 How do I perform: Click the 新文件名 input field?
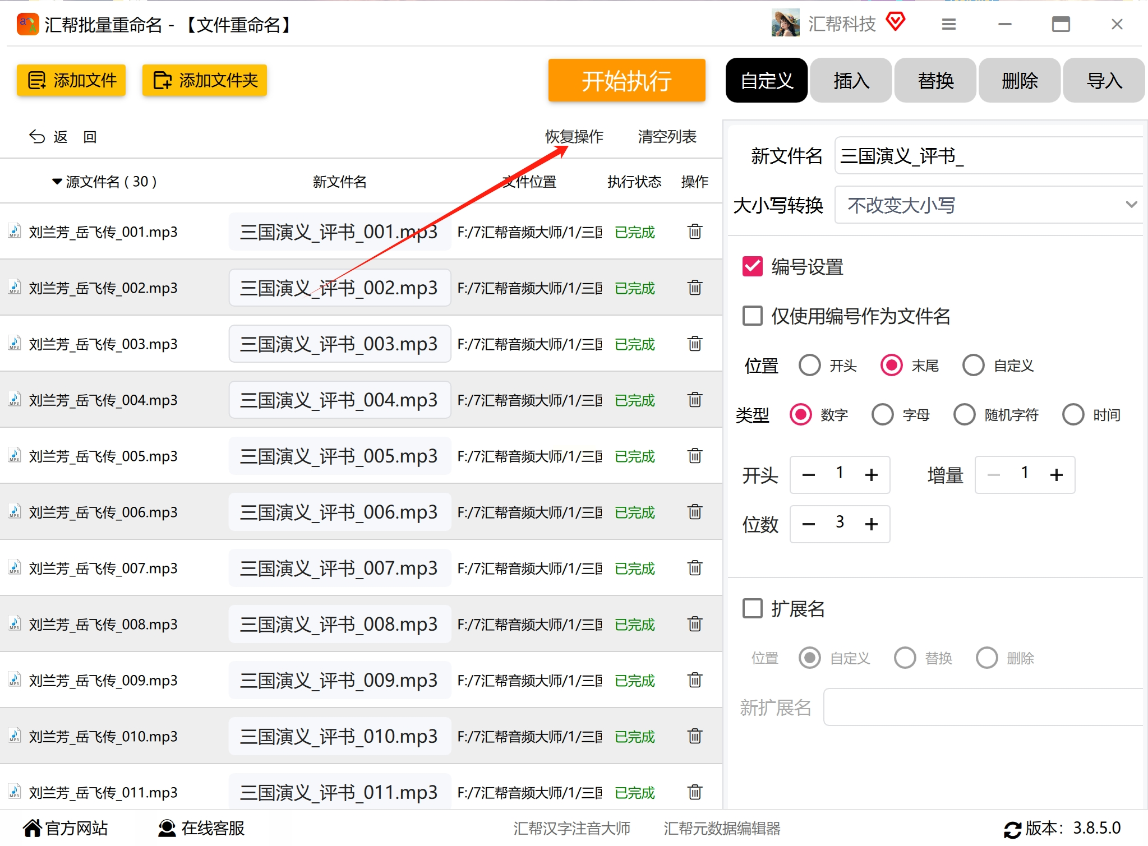[988, 156]
